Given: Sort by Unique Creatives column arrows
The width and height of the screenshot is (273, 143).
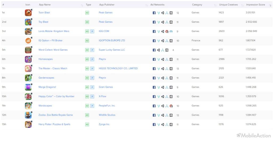Looking at the screenshot, I should click(x=242, y=5).
